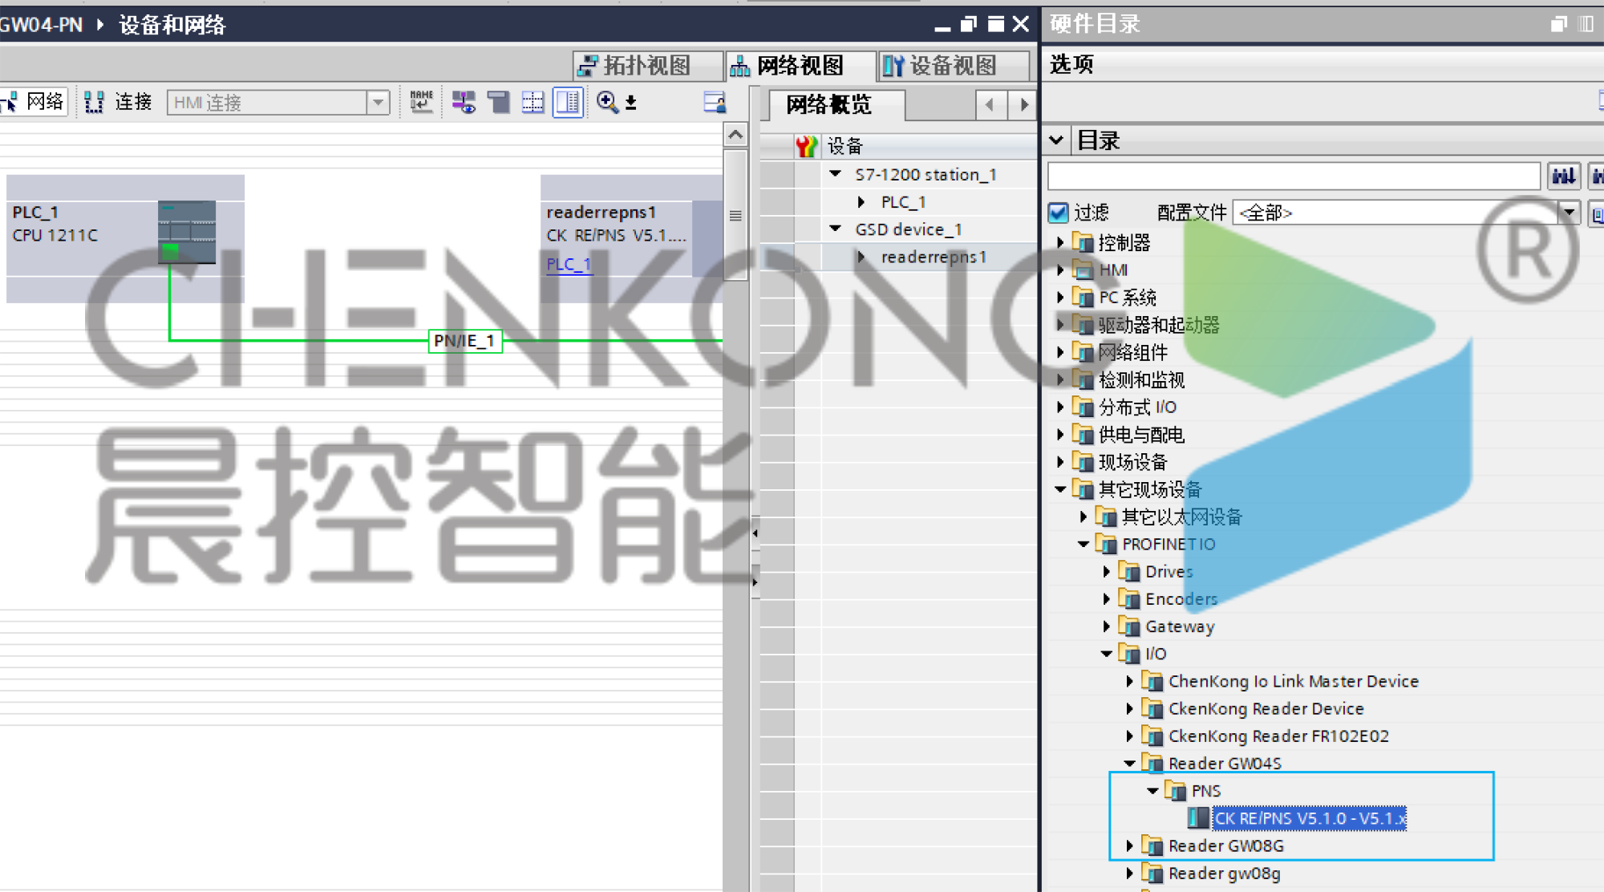Click the PN/IE_1 network label
The image size is (1604, 892).
(464, 341)
